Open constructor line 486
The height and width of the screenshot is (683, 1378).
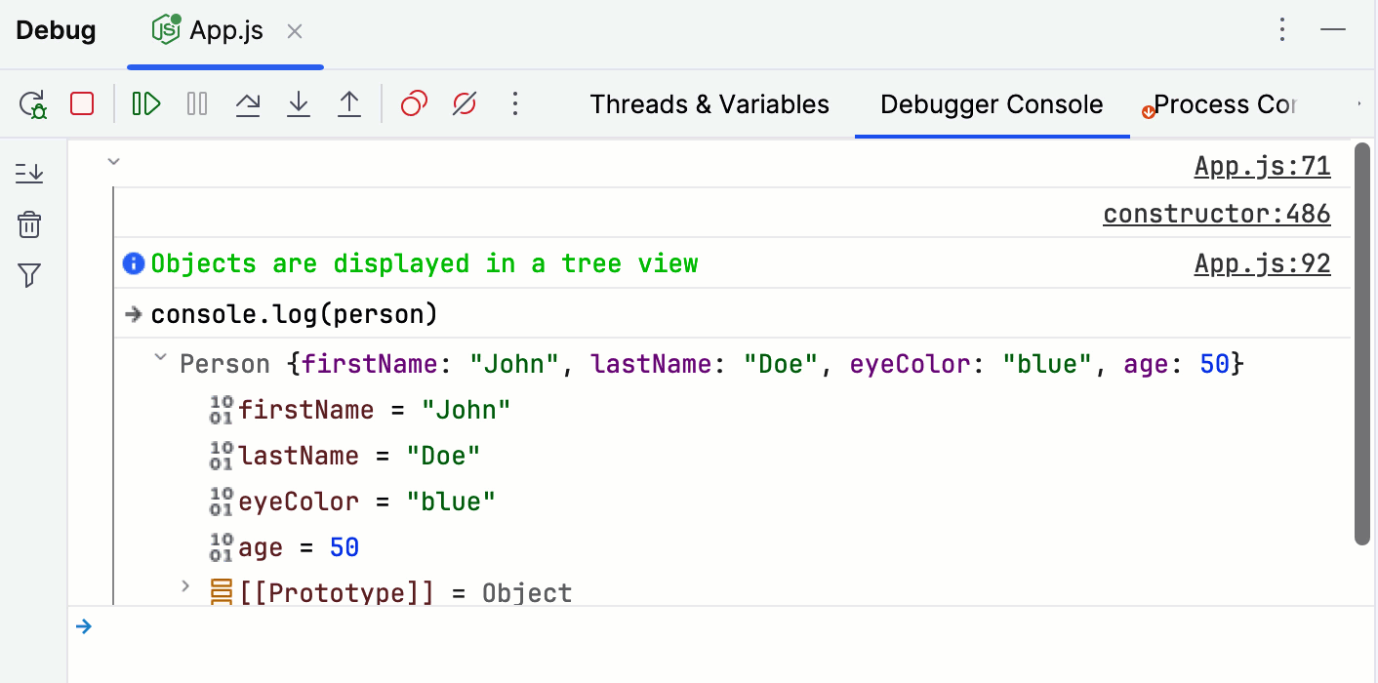(x=1216, y=213)
